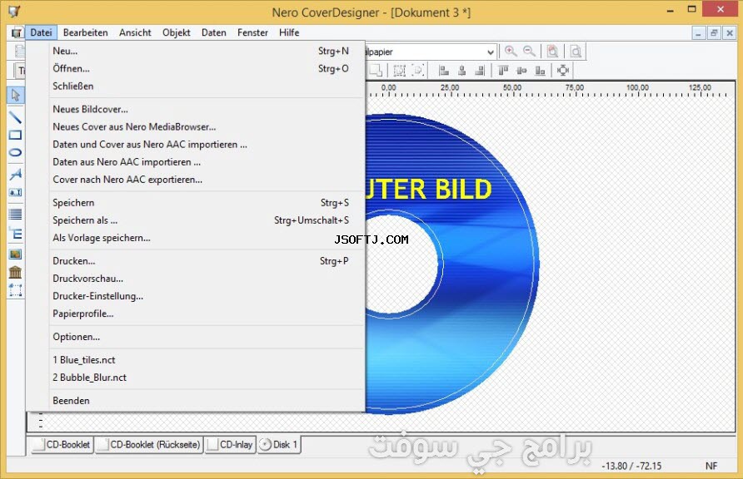743x479 pixels.
Task: Select the directory tree tool
Action: point(15,233)
